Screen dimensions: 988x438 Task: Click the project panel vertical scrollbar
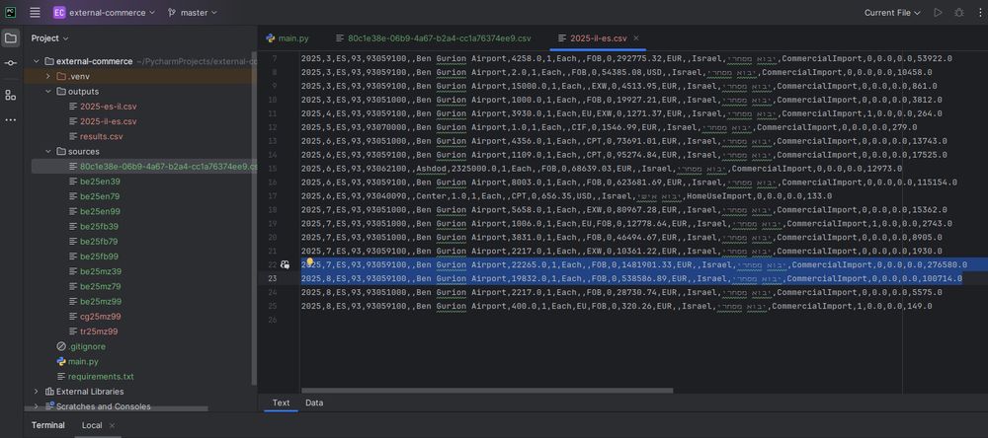click(x=254, y=217)
